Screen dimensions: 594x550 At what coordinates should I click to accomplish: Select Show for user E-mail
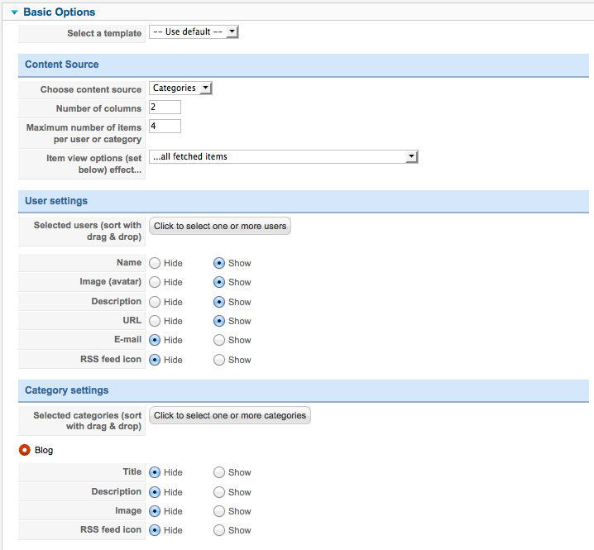pyautogui.click(x=219, y=340)
